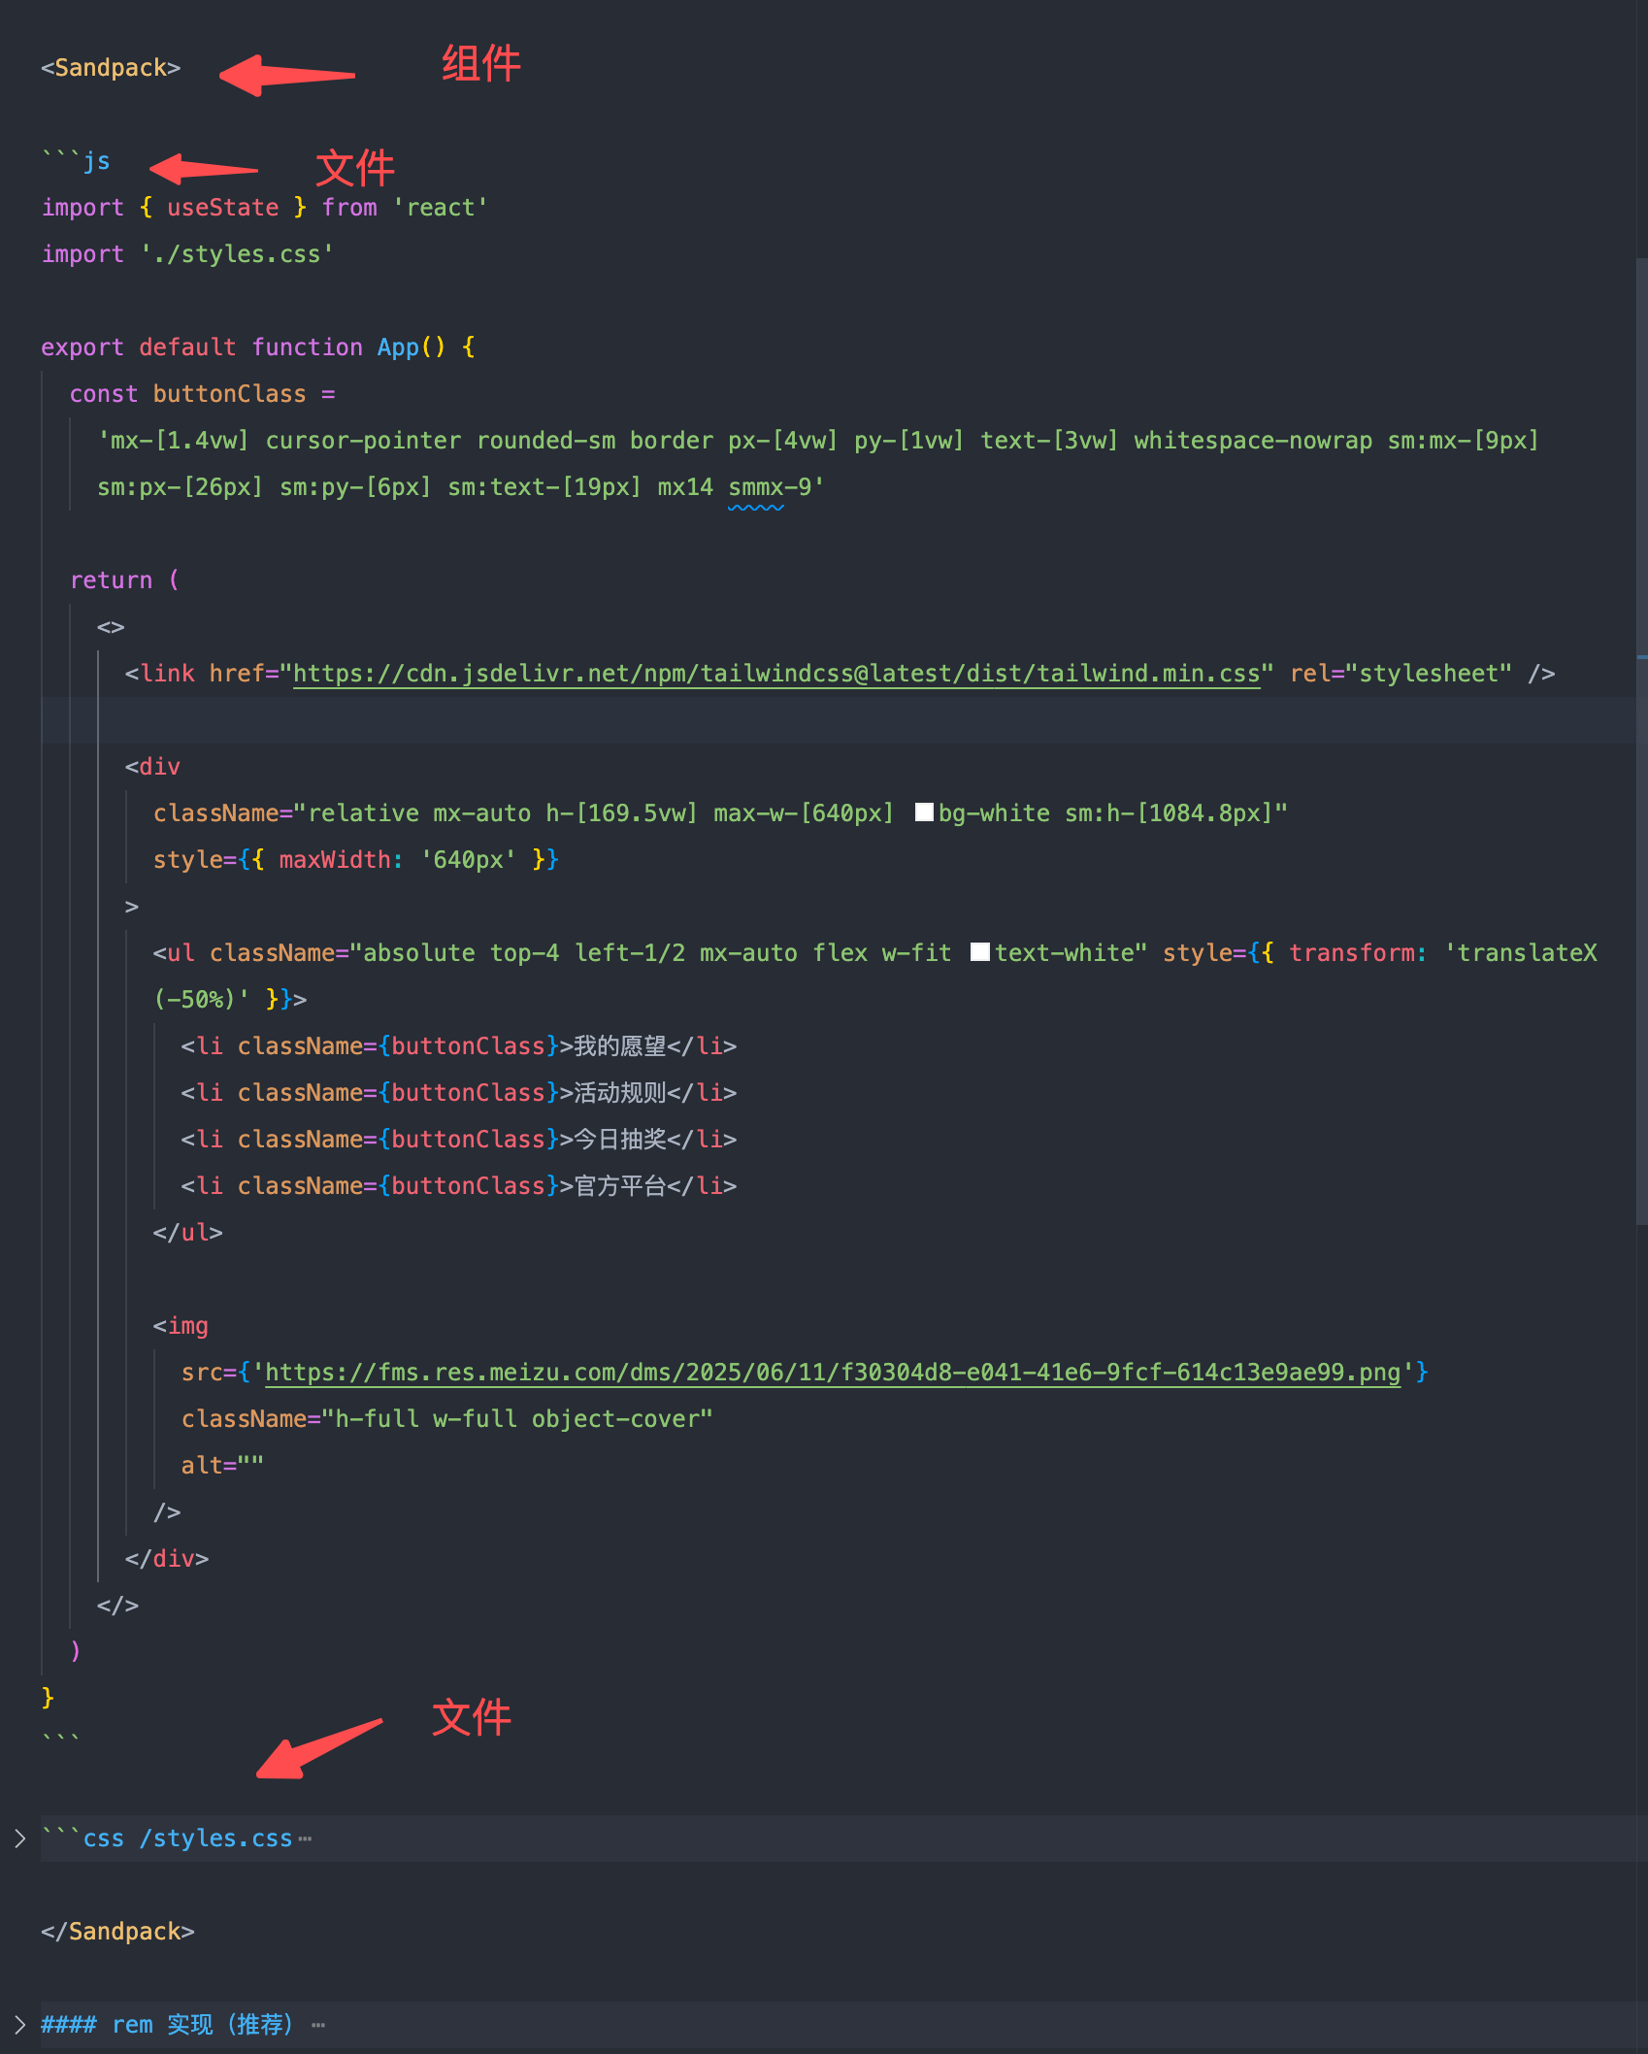The image size is (1648, 2054).
Task: Expand the folded css /styles.css block
Action: click(x=19, y=1839)
